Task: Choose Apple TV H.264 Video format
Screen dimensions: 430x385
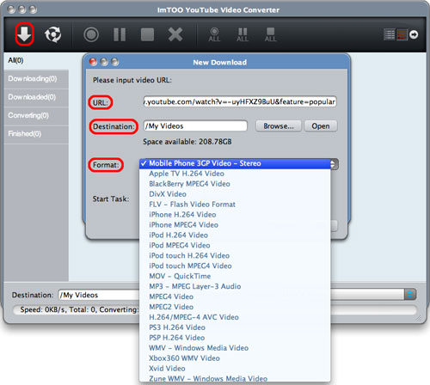Action: [235, 174]
